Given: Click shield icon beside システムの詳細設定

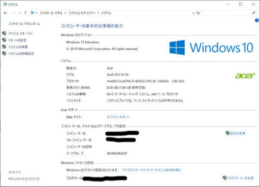Looking at the screenshot, I should coord(4,53).
